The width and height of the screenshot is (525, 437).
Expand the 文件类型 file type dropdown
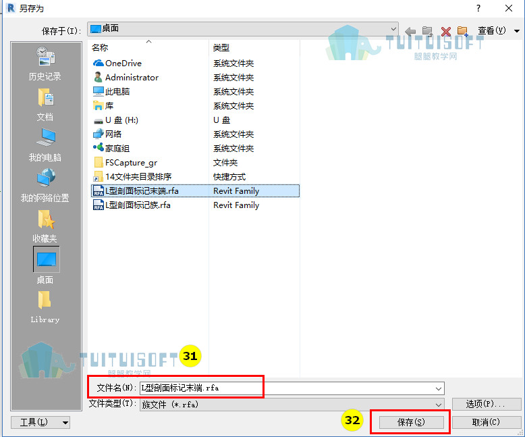(x=438, y=405)
